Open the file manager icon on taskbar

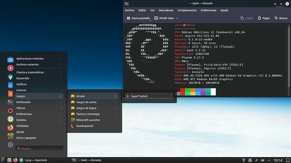coord(9,160)
